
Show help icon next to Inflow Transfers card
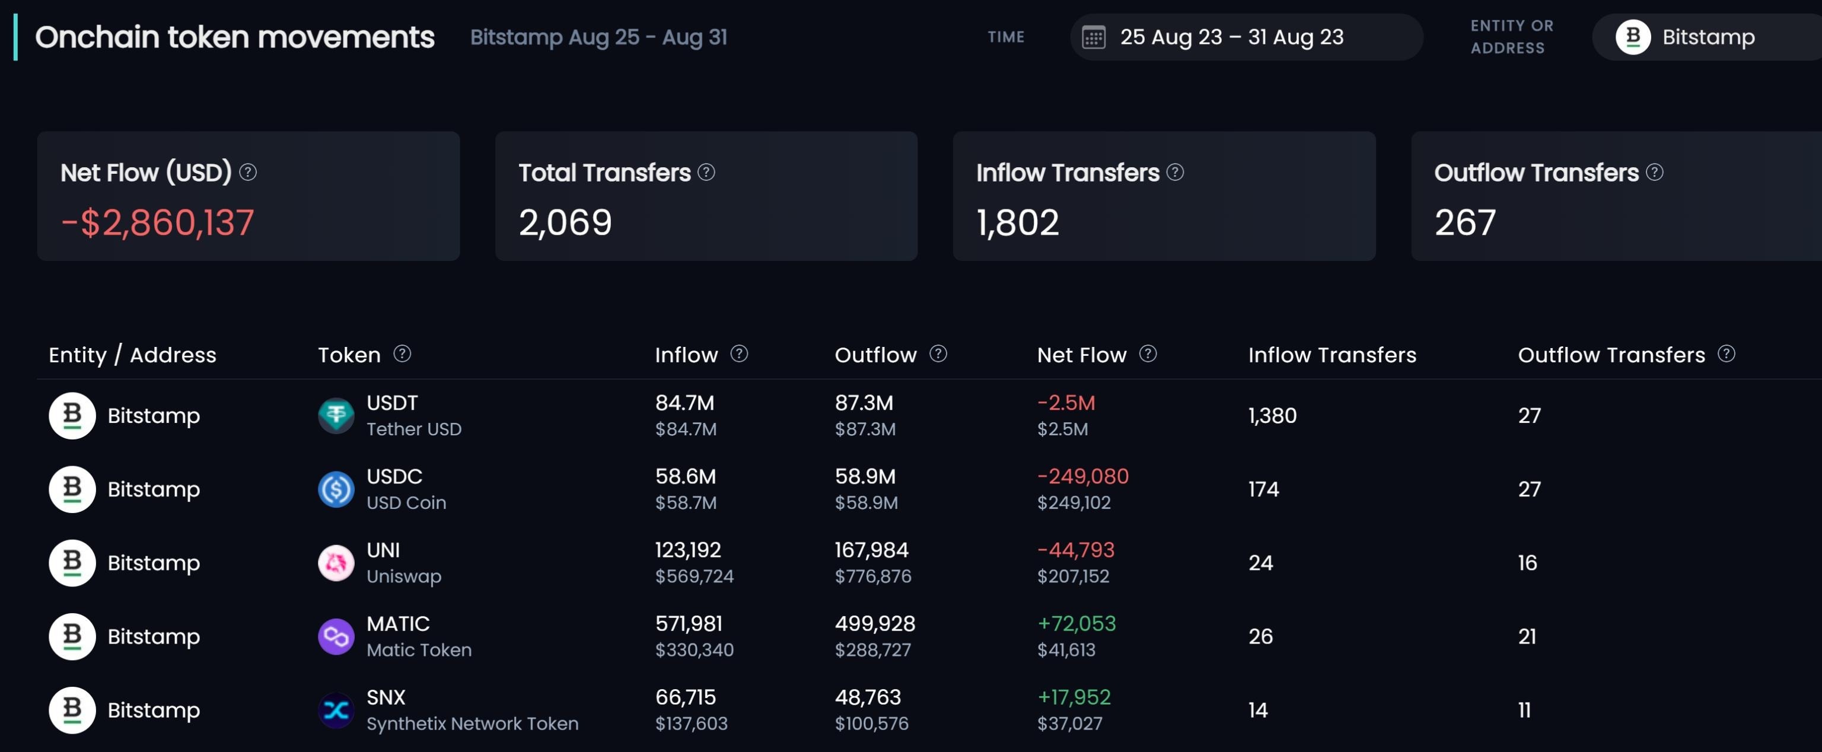1175,172
